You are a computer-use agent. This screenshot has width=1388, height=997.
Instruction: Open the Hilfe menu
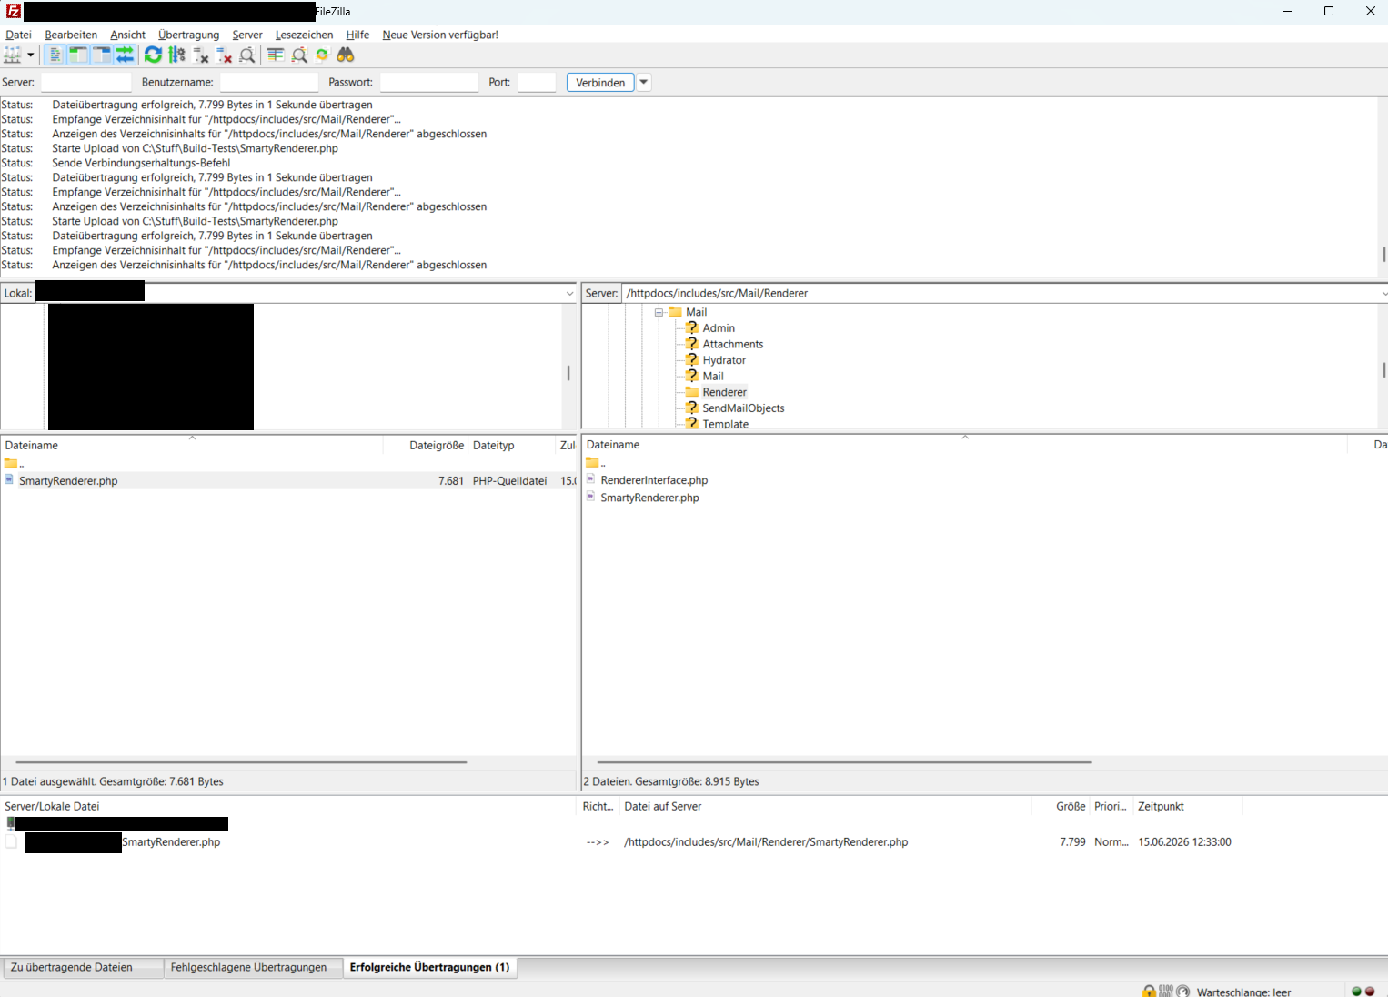point(357,35)
